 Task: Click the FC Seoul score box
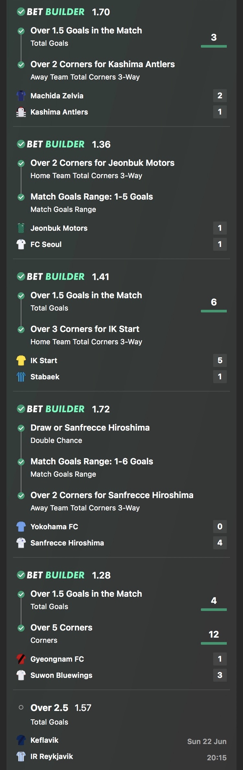pos(220,244)
